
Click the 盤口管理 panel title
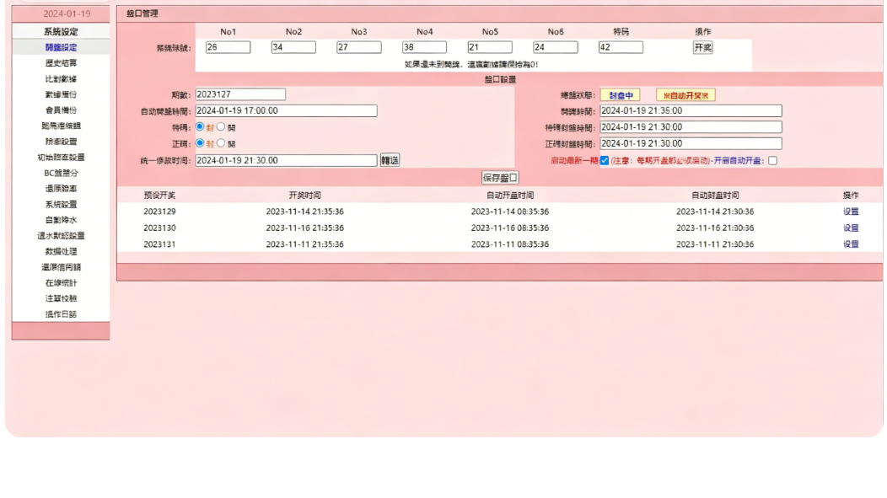coord(142,13)
